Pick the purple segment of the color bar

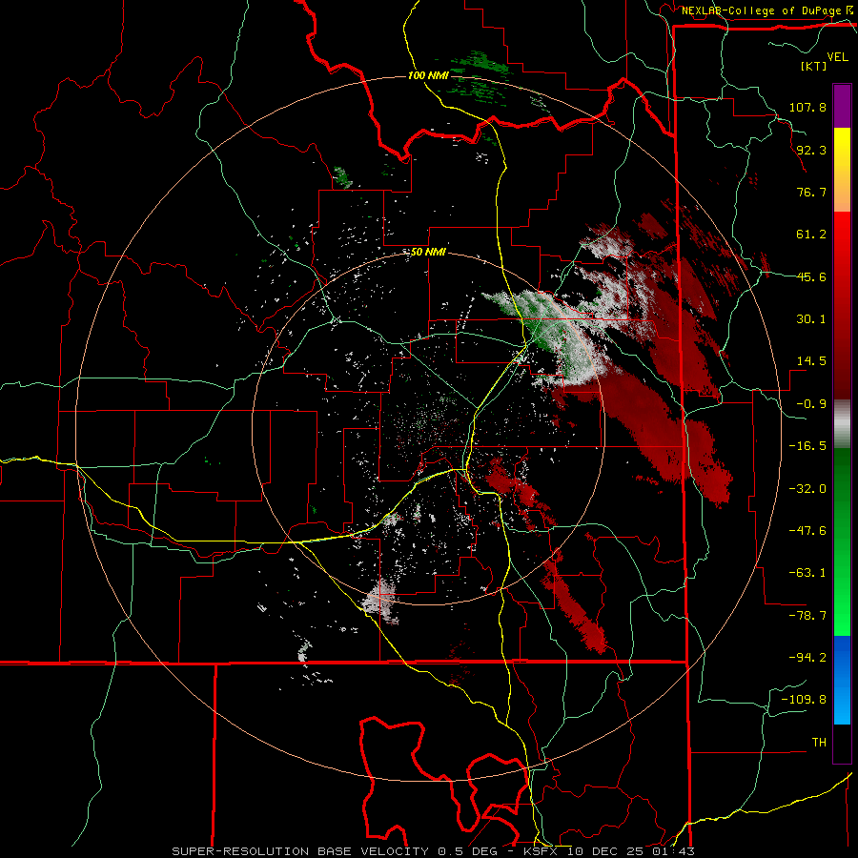[x=842, y=106]
